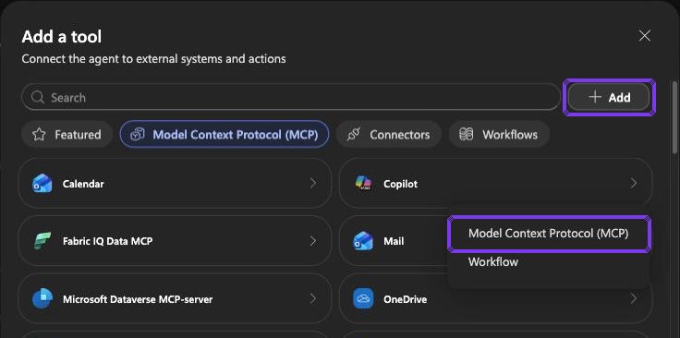This screenshot has width=680, height=338.
Task: Click the magnifier icon in search box
Action: [38, 97]
